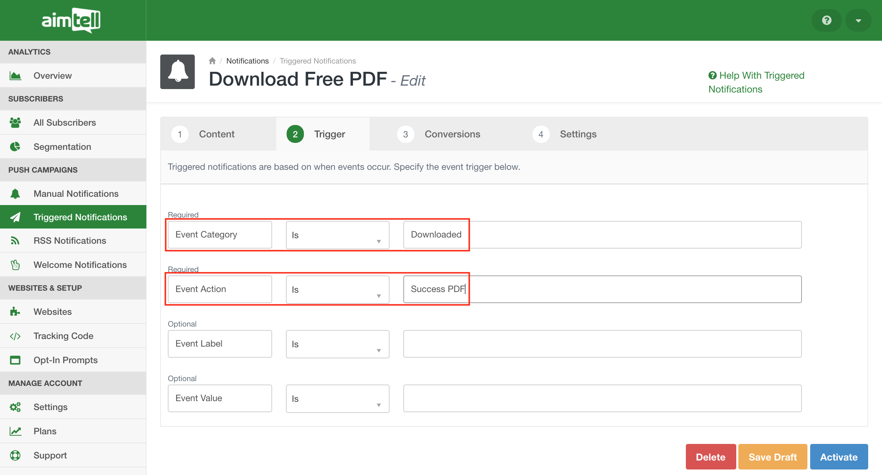
Task: Click the home breadcrumb icon
Action: 212,61
